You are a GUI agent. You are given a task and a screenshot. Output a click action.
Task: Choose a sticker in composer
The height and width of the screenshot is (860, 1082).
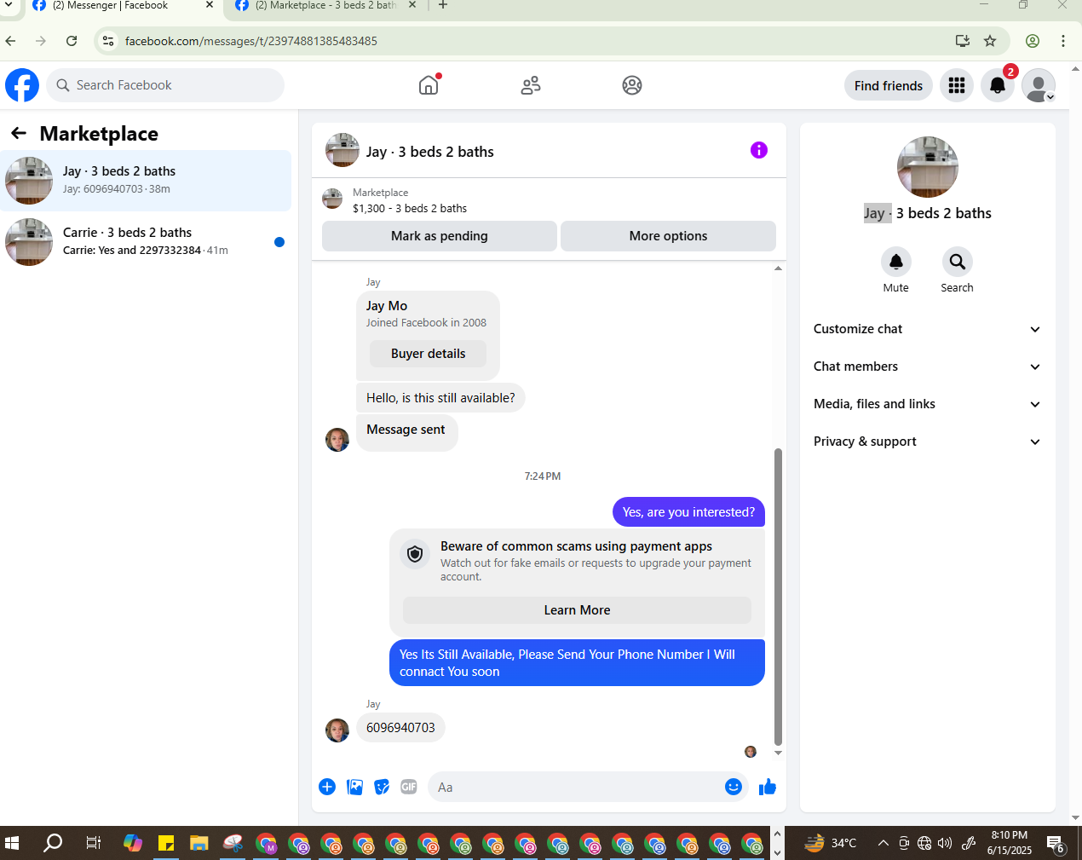click(383, 787)
